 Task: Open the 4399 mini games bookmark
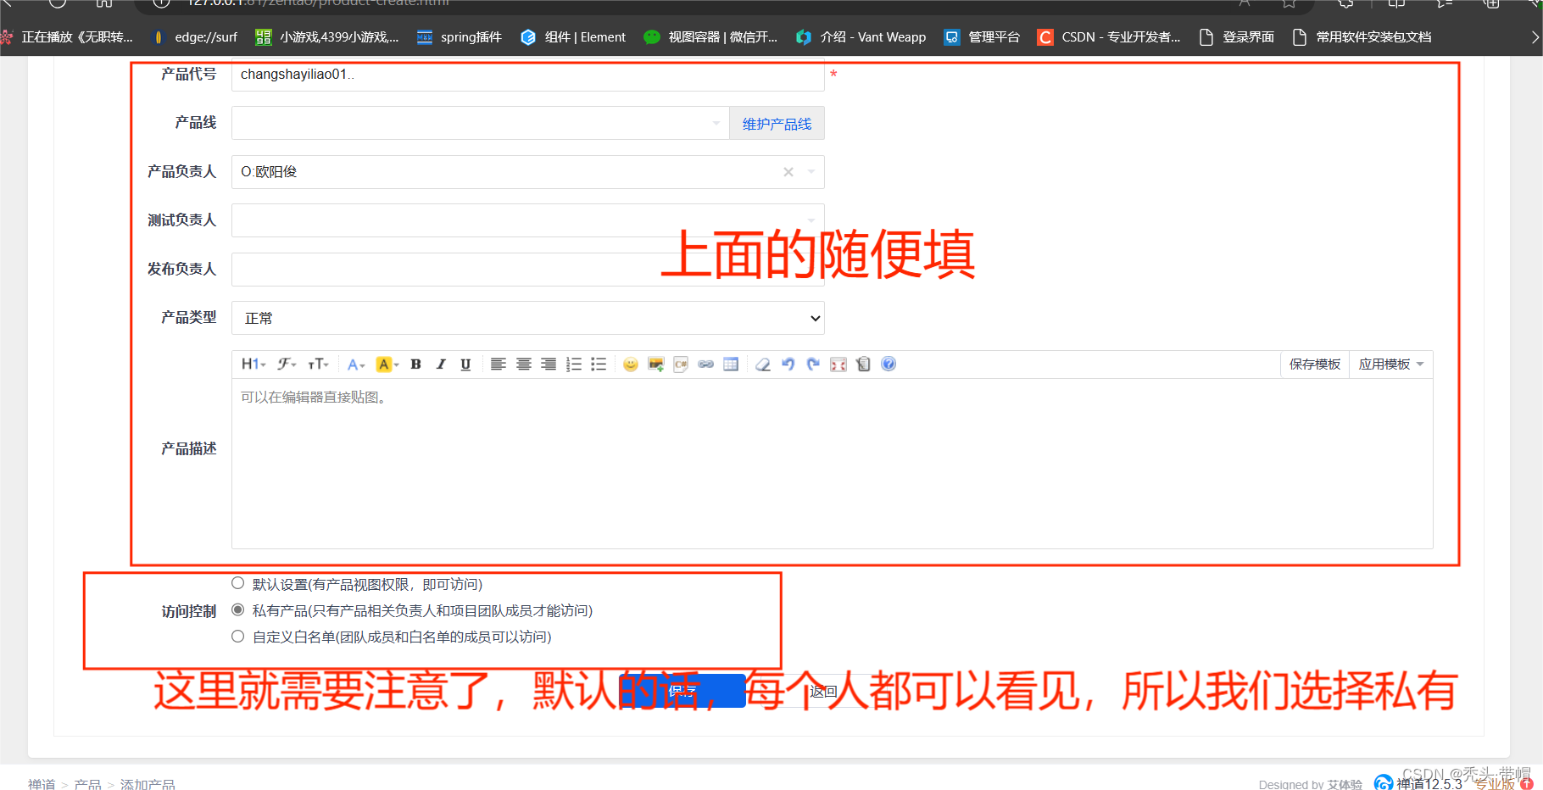[x=327, y=37]
